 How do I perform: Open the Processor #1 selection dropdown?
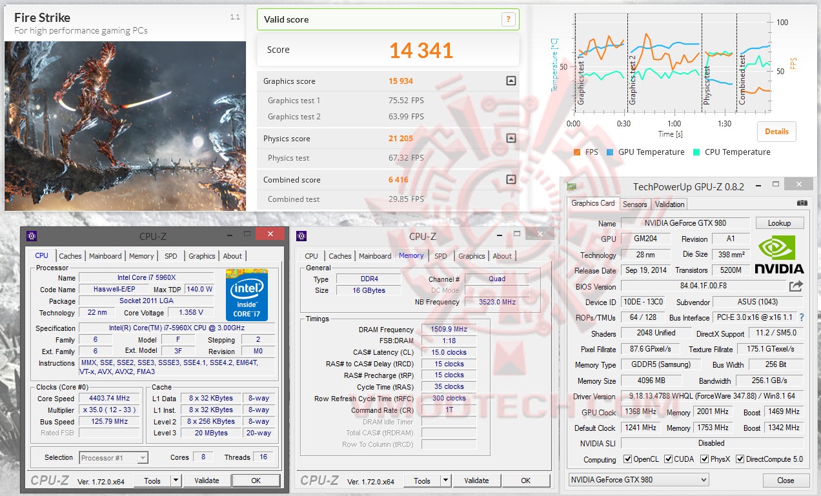114,457
